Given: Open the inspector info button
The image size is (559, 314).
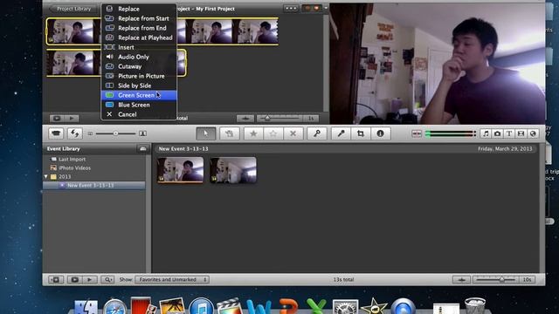Looking at the screenshot, I should (x=380, y=133).
